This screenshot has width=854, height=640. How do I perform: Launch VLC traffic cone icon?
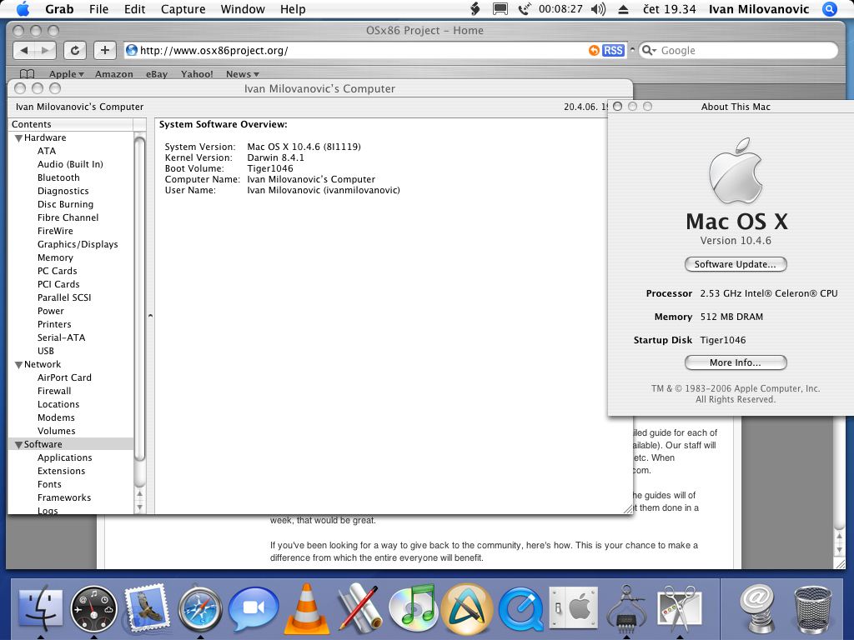307,608
